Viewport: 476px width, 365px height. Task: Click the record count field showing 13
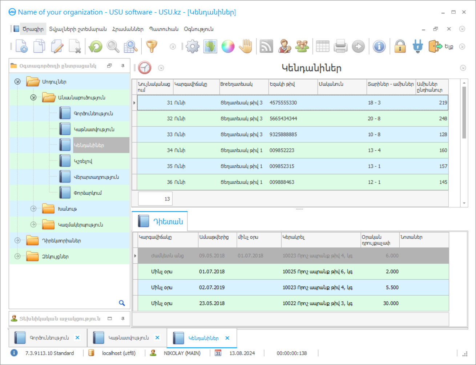pos(155,199)
